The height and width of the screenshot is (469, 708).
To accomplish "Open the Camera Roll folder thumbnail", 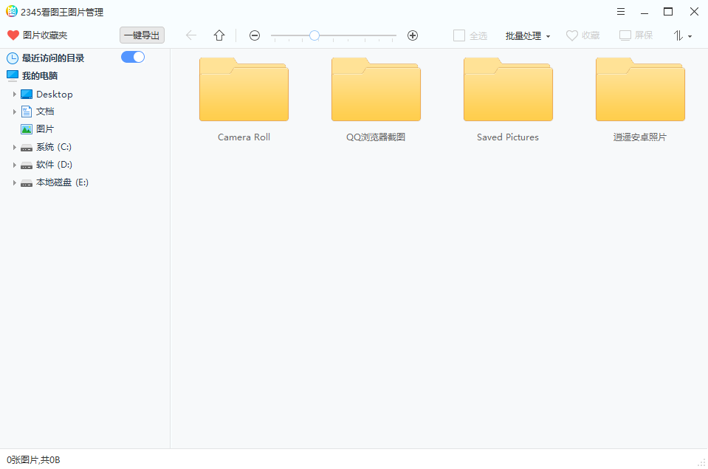I will tap(244, 91).
